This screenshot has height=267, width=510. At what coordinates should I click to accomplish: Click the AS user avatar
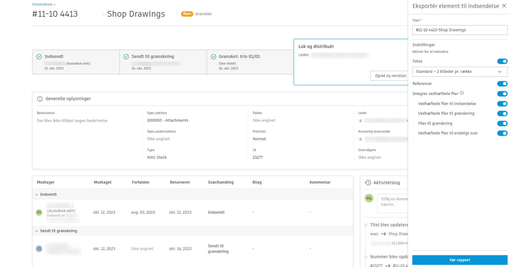[x=39, y=212]
